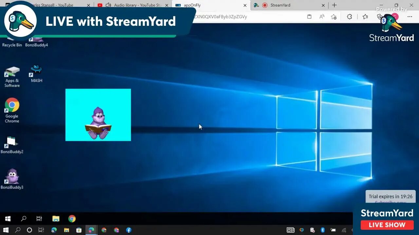Open the Favorites list icon in Edge toolbar
Screen dimensions: 419x235
click(x=365, y=17)
